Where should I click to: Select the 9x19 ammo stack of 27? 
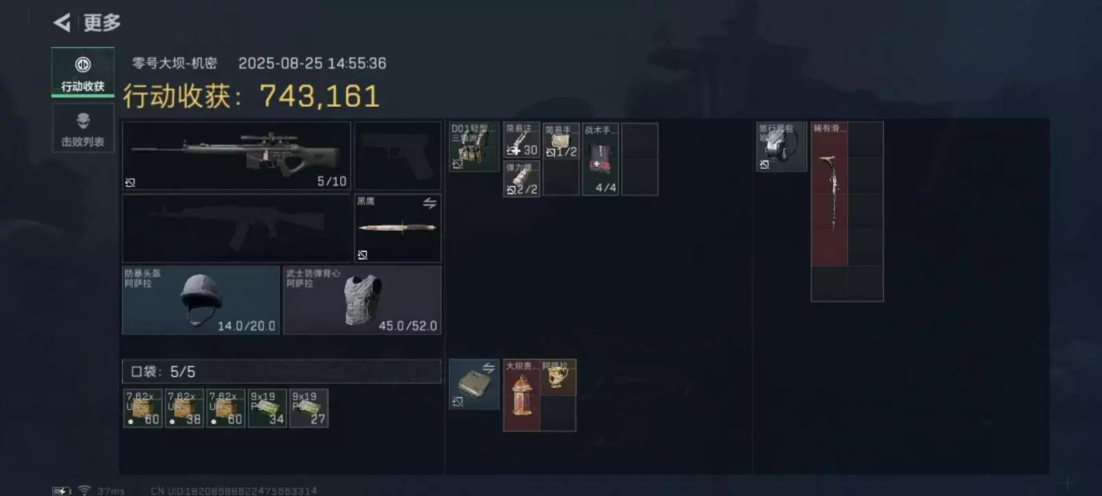pos(309,408)
